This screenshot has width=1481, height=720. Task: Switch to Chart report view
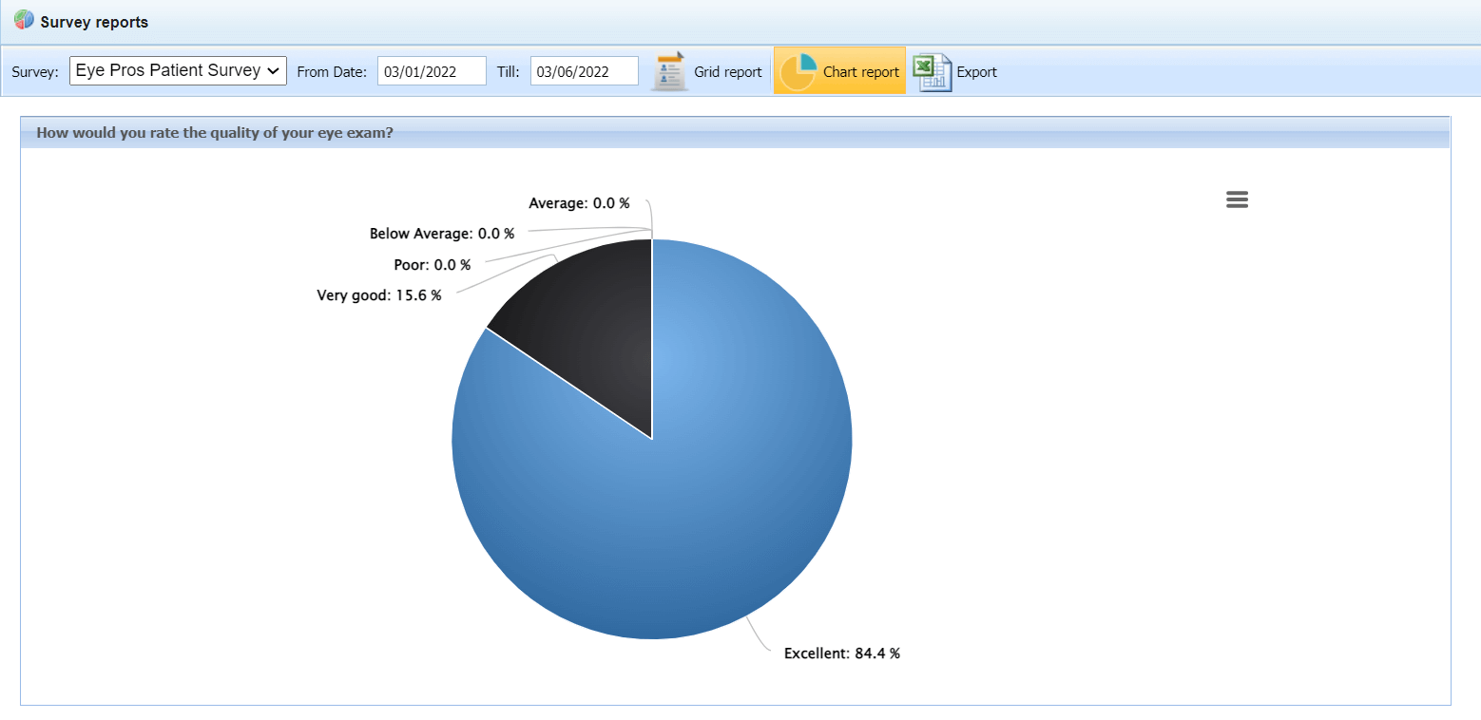click(x=839, y=71)
